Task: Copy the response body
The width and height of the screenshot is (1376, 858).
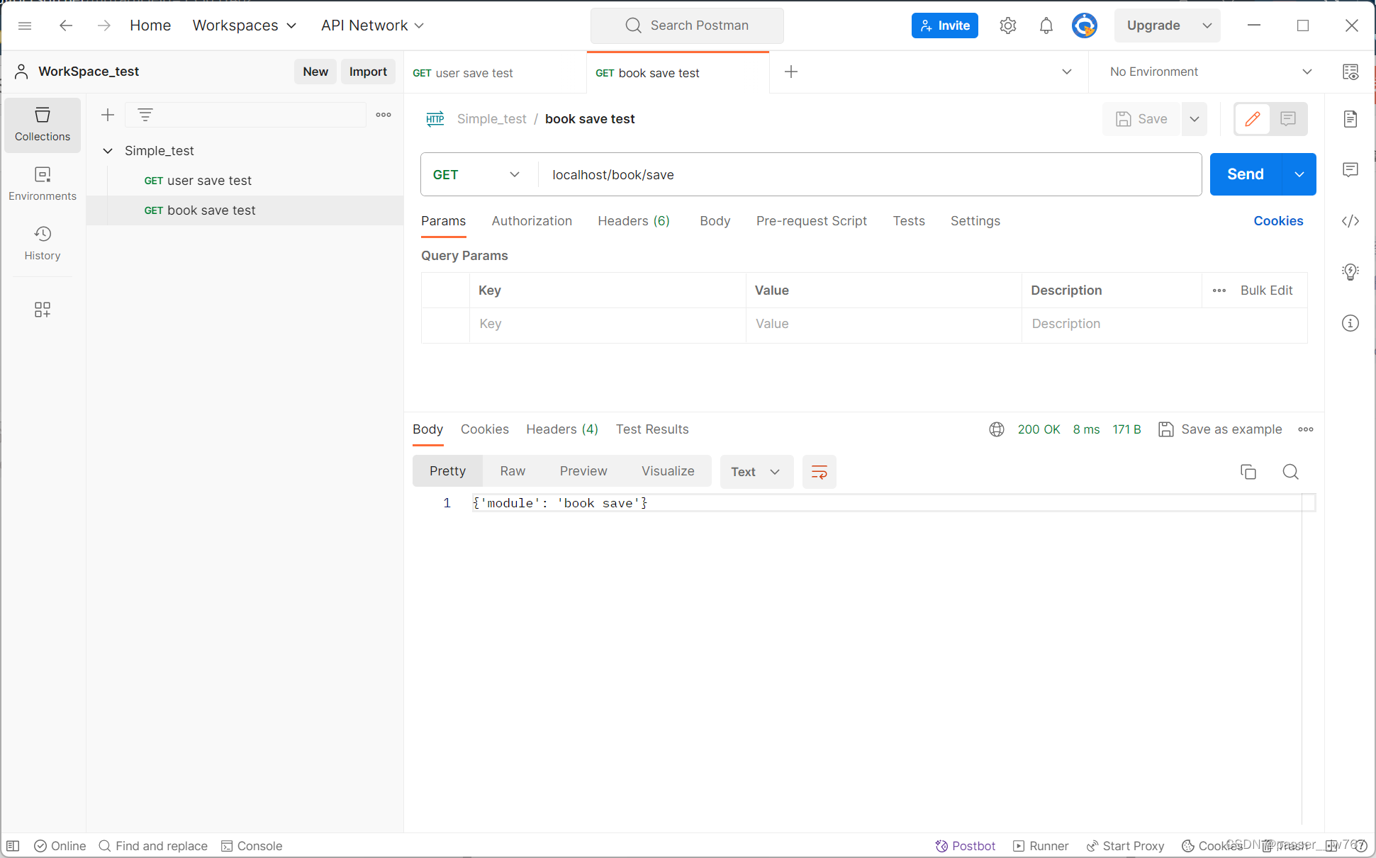Action: (1248, 472)
